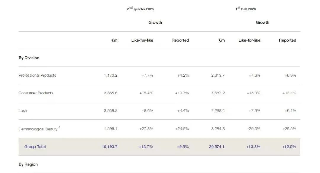Click the Dermatological Beauty row label
Image resolution: width=320 pixels, height=173 pixels.
tap(38, 129)
